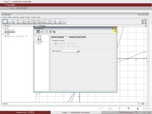The image size is (152, 114).
Task: Select the Circle with center tool
Action: point(31,22)
